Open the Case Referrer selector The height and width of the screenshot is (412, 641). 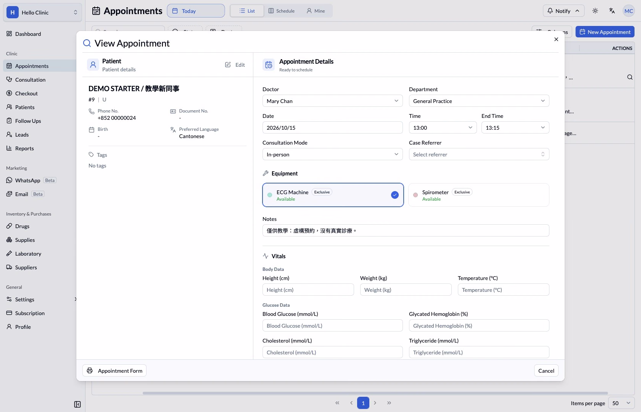coord(479,154)
